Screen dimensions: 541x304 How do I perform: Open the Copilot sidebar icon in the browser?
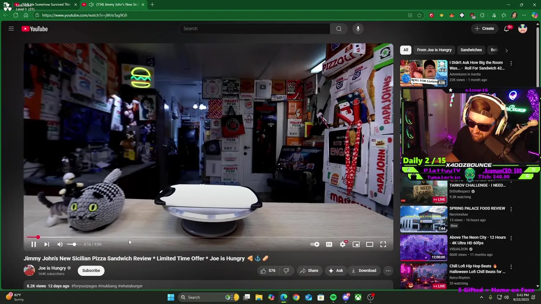535,15
